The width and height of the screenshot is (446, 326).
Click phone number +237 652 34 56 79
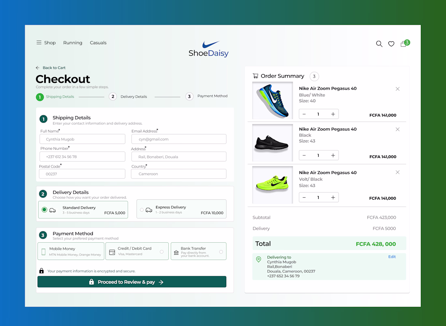(283, 276)
